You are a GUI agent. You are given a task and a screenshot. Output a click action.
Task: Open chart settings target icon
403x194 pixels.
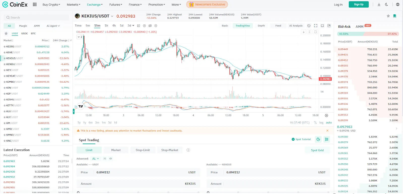144,26
